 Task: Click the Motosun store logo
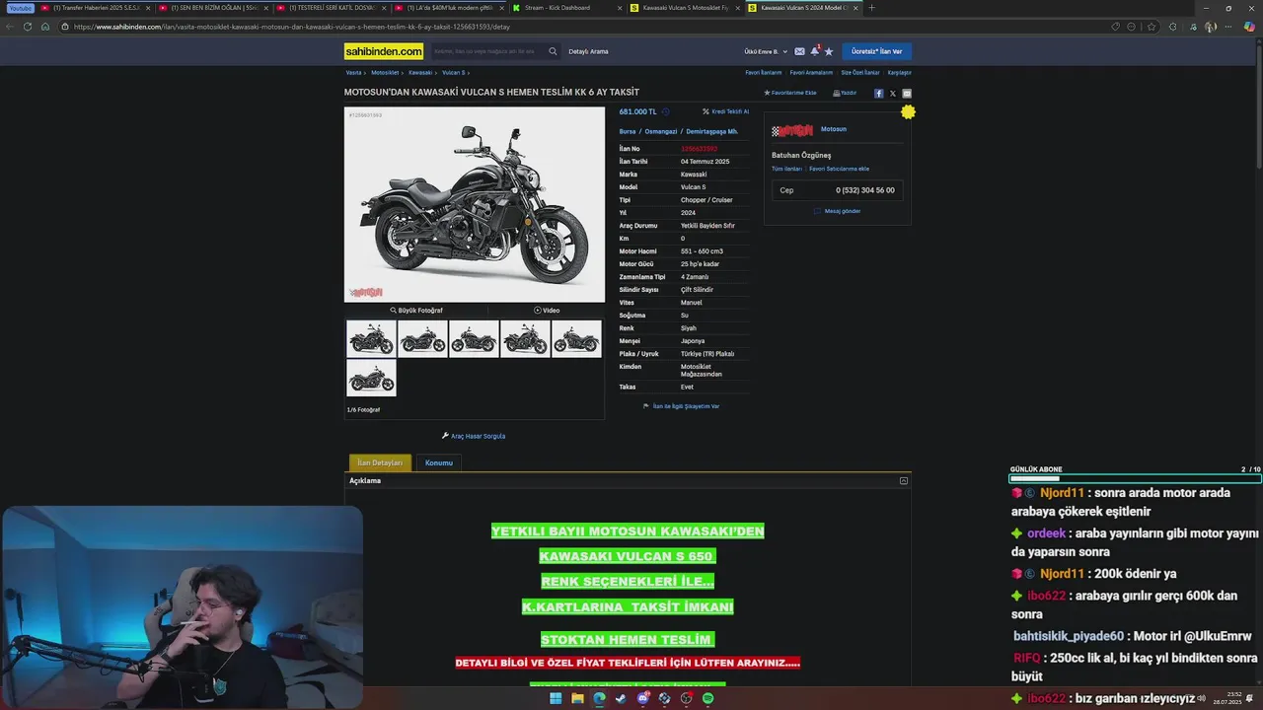792,130
